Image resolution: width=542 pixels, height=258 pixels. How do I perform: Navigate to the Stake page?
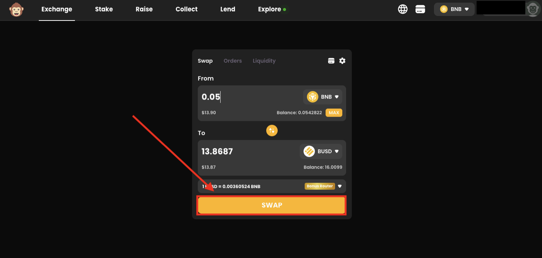coord(104,9)
